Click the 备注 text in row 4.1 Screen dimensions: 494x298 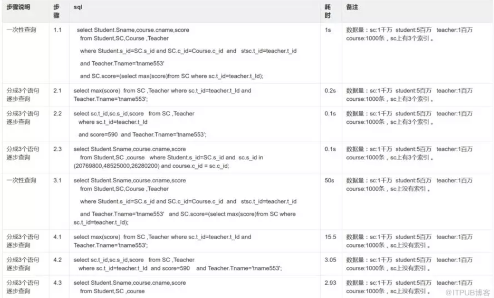[x=409, y=241]
